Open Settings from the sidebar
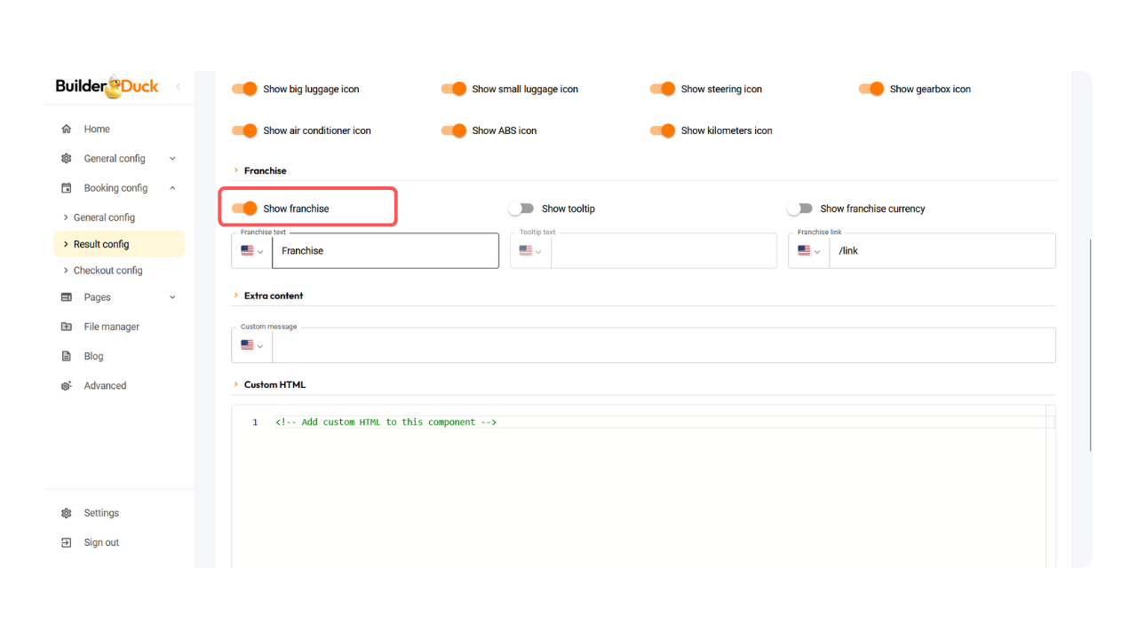 click(x=101, y=513)
